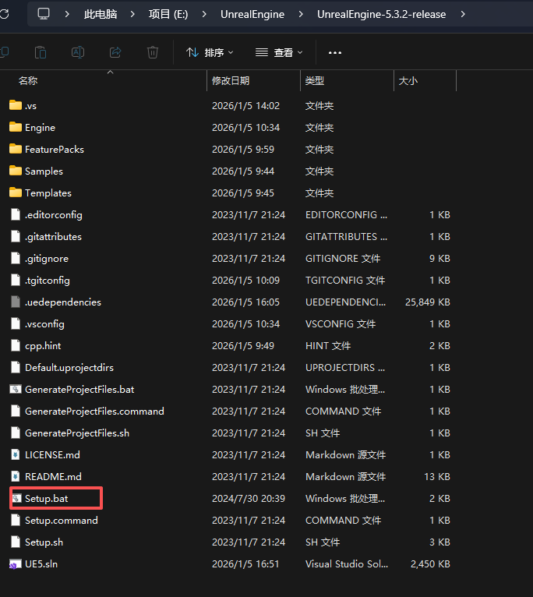533x597 pixels.
Task: Sort by the 类型 column header
Action: coord(315,81)
